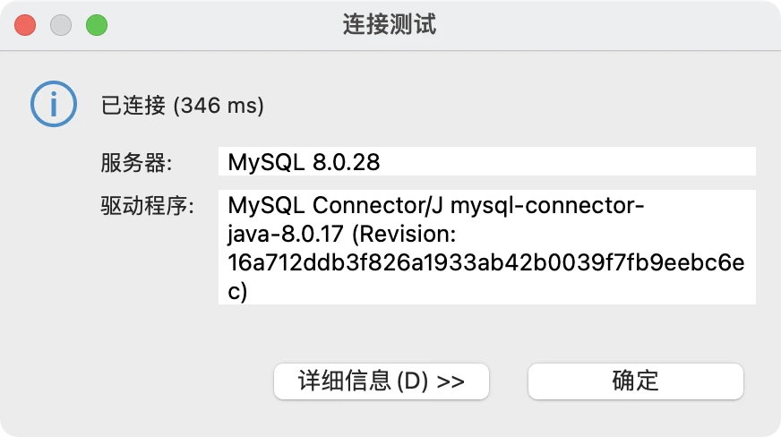Focus the server field showing MySQL 8.0.28
781x437 pixels.
click(x=487, y=161)
